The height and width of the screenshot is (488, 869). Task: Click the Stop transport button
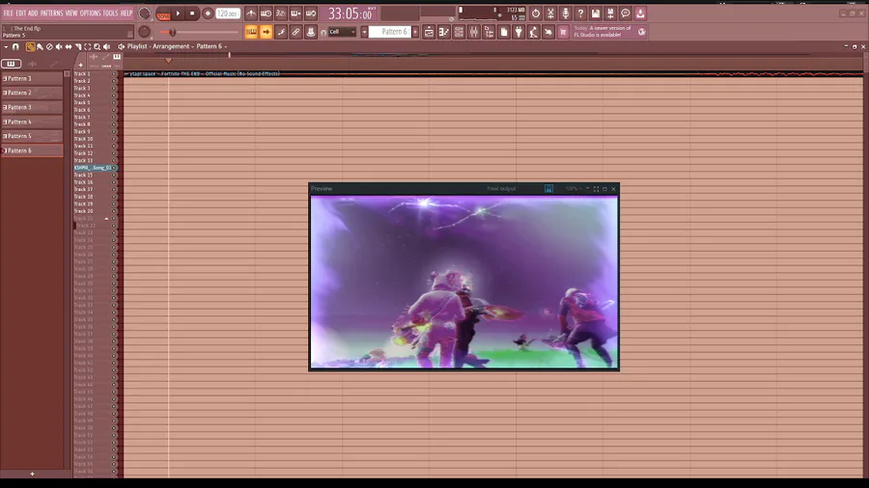click(192, 14)
